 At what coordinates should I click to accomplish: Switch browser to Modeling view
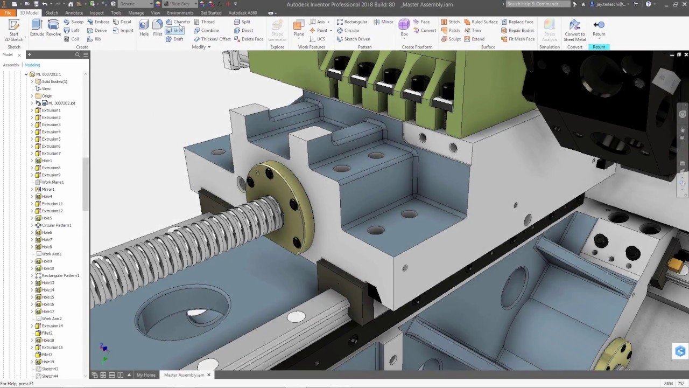[32, 65]
